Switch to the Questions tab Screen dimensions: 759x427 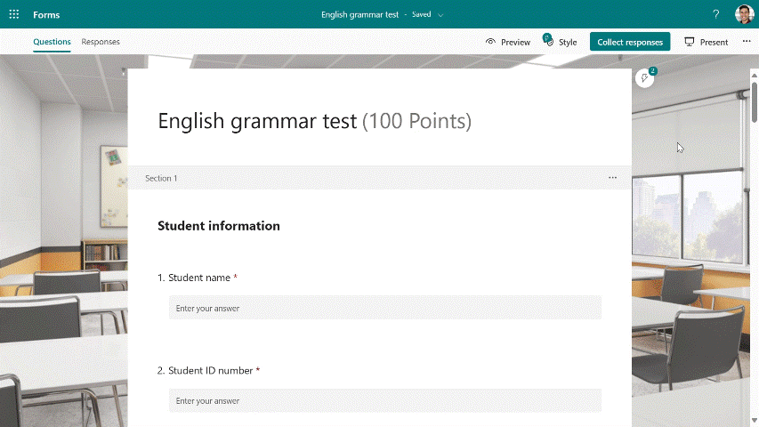(x=52, y=42)
